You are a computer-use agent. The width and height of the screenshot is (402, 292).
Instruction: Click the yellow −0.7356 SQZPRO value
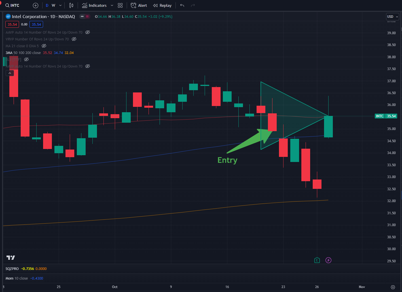[27, 269]
